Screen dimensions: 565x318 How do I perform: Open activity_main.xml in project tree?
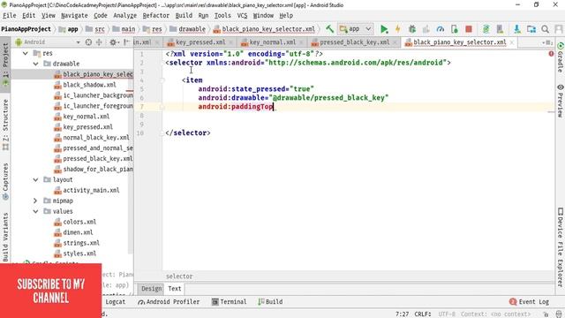click(91, 191)
